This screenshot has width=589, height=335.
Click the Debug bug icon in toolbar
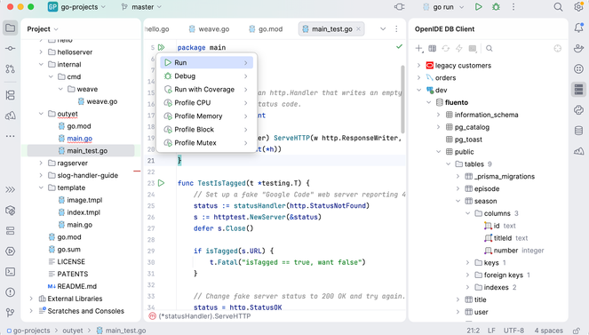point(497,7)
